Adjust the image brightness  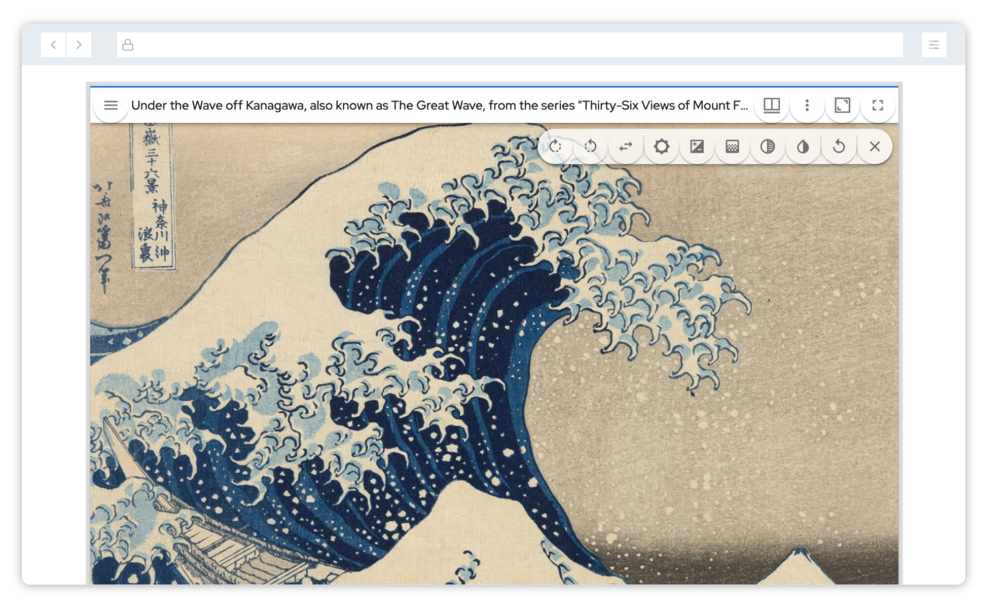click(x=662, y=147)
